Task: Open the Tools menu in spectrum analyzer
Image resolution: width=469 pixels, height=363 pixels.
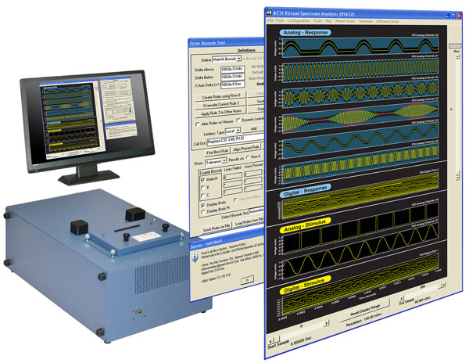Action: 317,21
